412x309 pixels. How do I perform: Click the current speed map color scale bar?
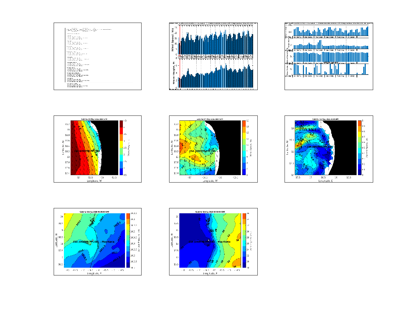click(x=359, y=148)
